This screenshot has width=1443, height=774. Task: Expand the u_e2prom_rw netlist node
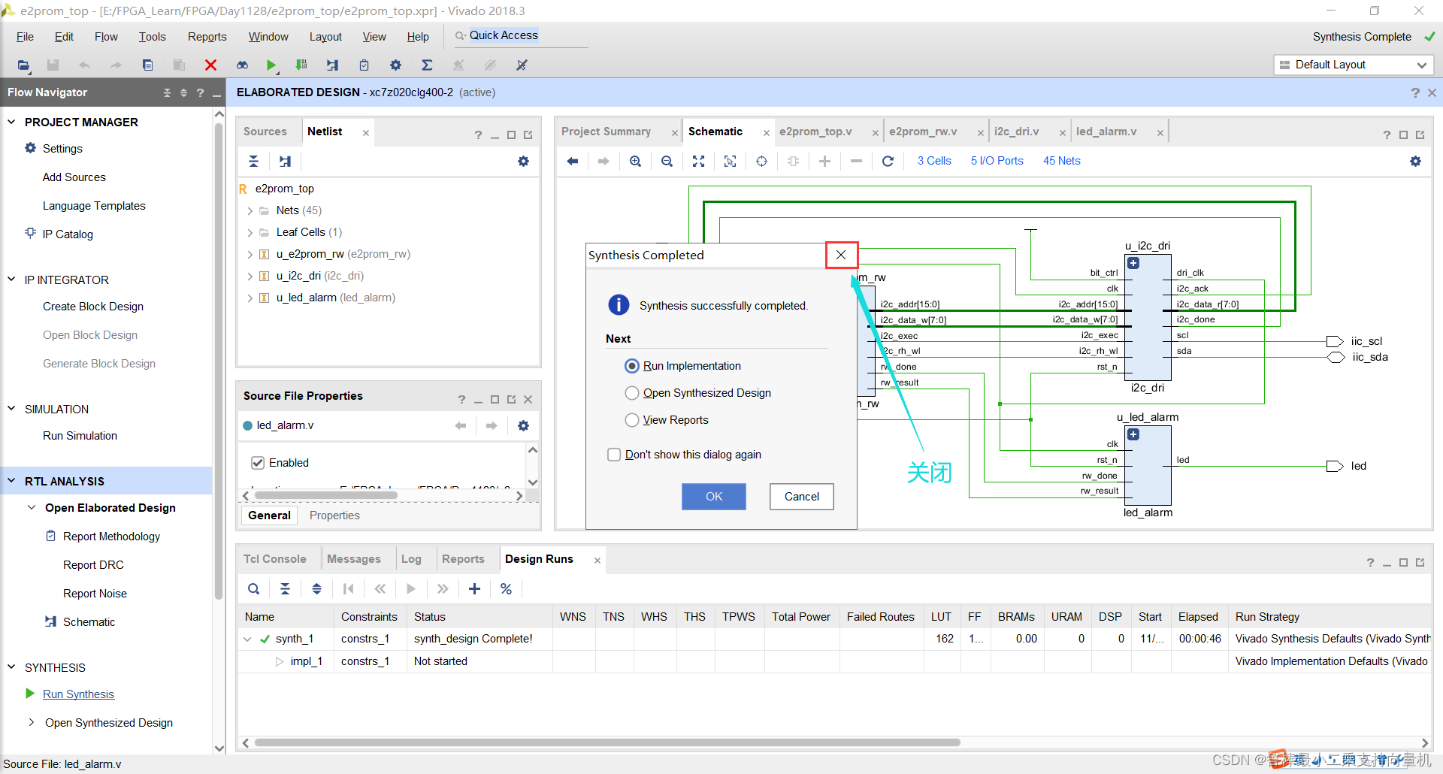[x=250, y=255]
